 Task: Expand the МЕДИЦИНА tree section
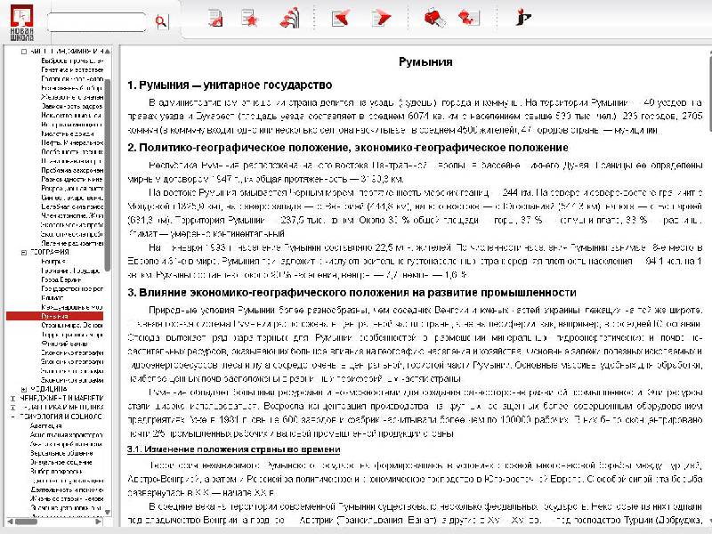(24, 389)
